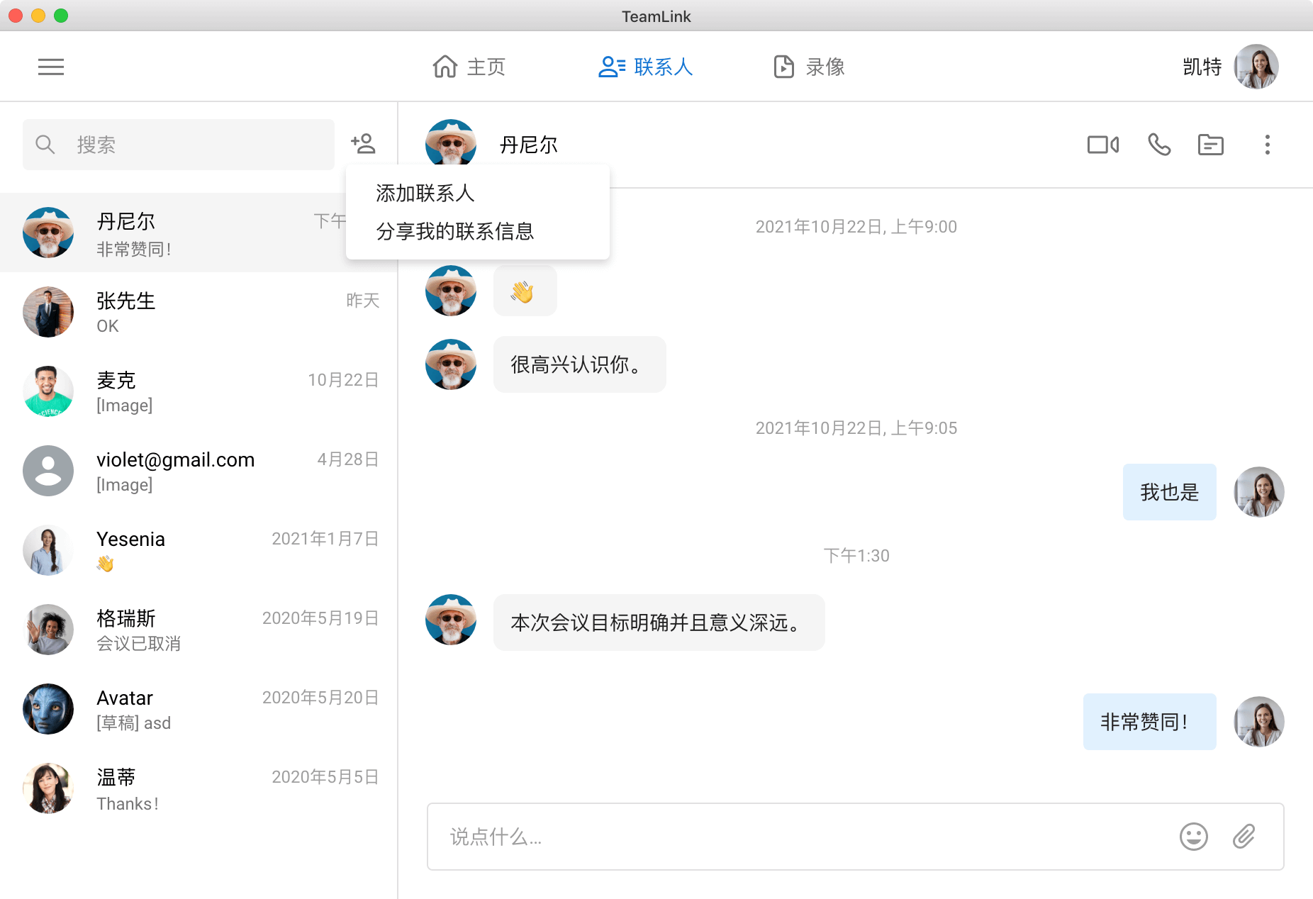Switch to the 主页 tab

(469, 67)
